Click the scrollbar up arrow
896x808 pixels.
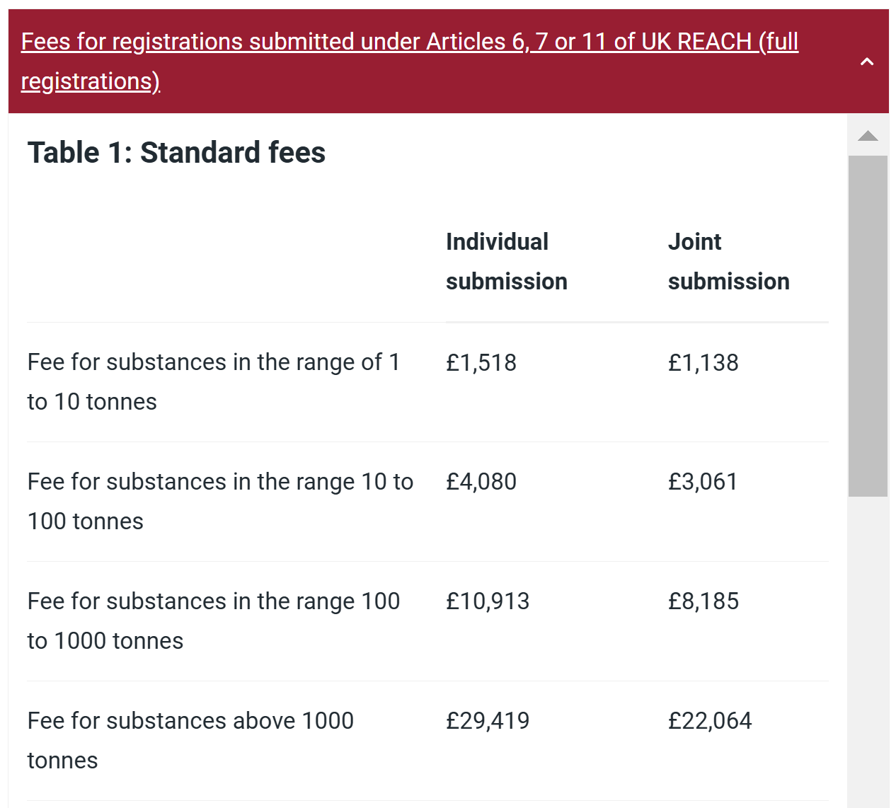click(868, 136)
